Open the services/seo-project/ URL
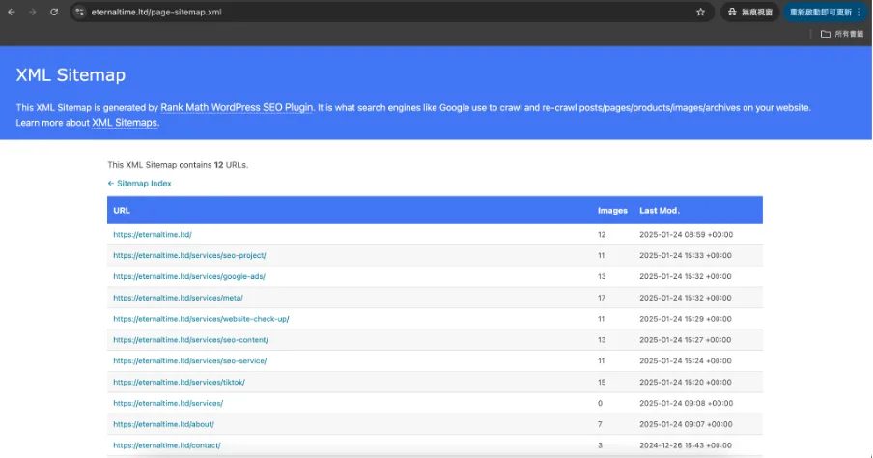 (x=189, y=256)
